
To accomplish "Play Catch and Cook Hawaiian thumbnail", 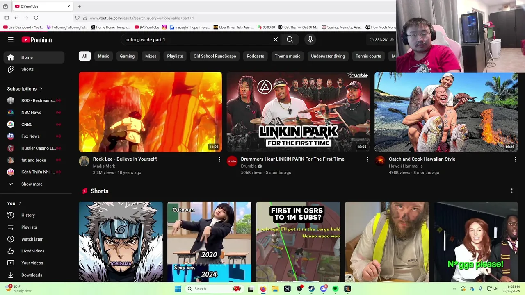I will [x=446, y=112].
